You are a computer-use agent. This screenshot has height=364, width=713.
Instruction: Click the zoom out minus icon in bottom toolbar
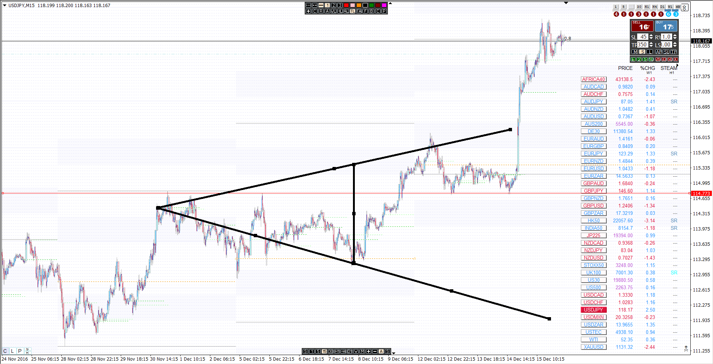pos(375,351)
